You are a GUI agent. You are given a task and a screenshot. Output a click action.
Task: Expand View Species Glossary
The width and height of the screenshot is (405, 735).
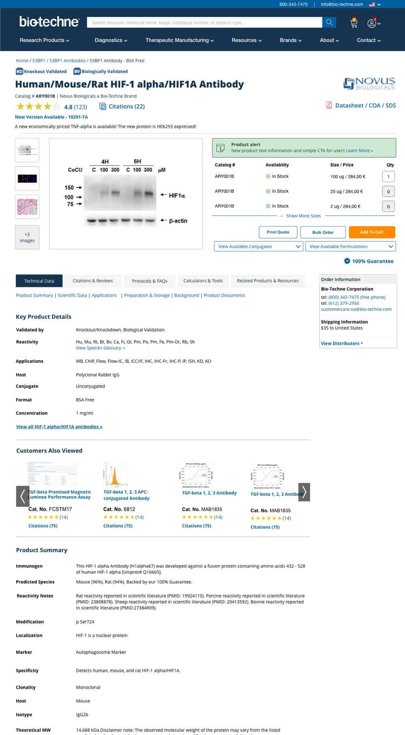(100, 348)
